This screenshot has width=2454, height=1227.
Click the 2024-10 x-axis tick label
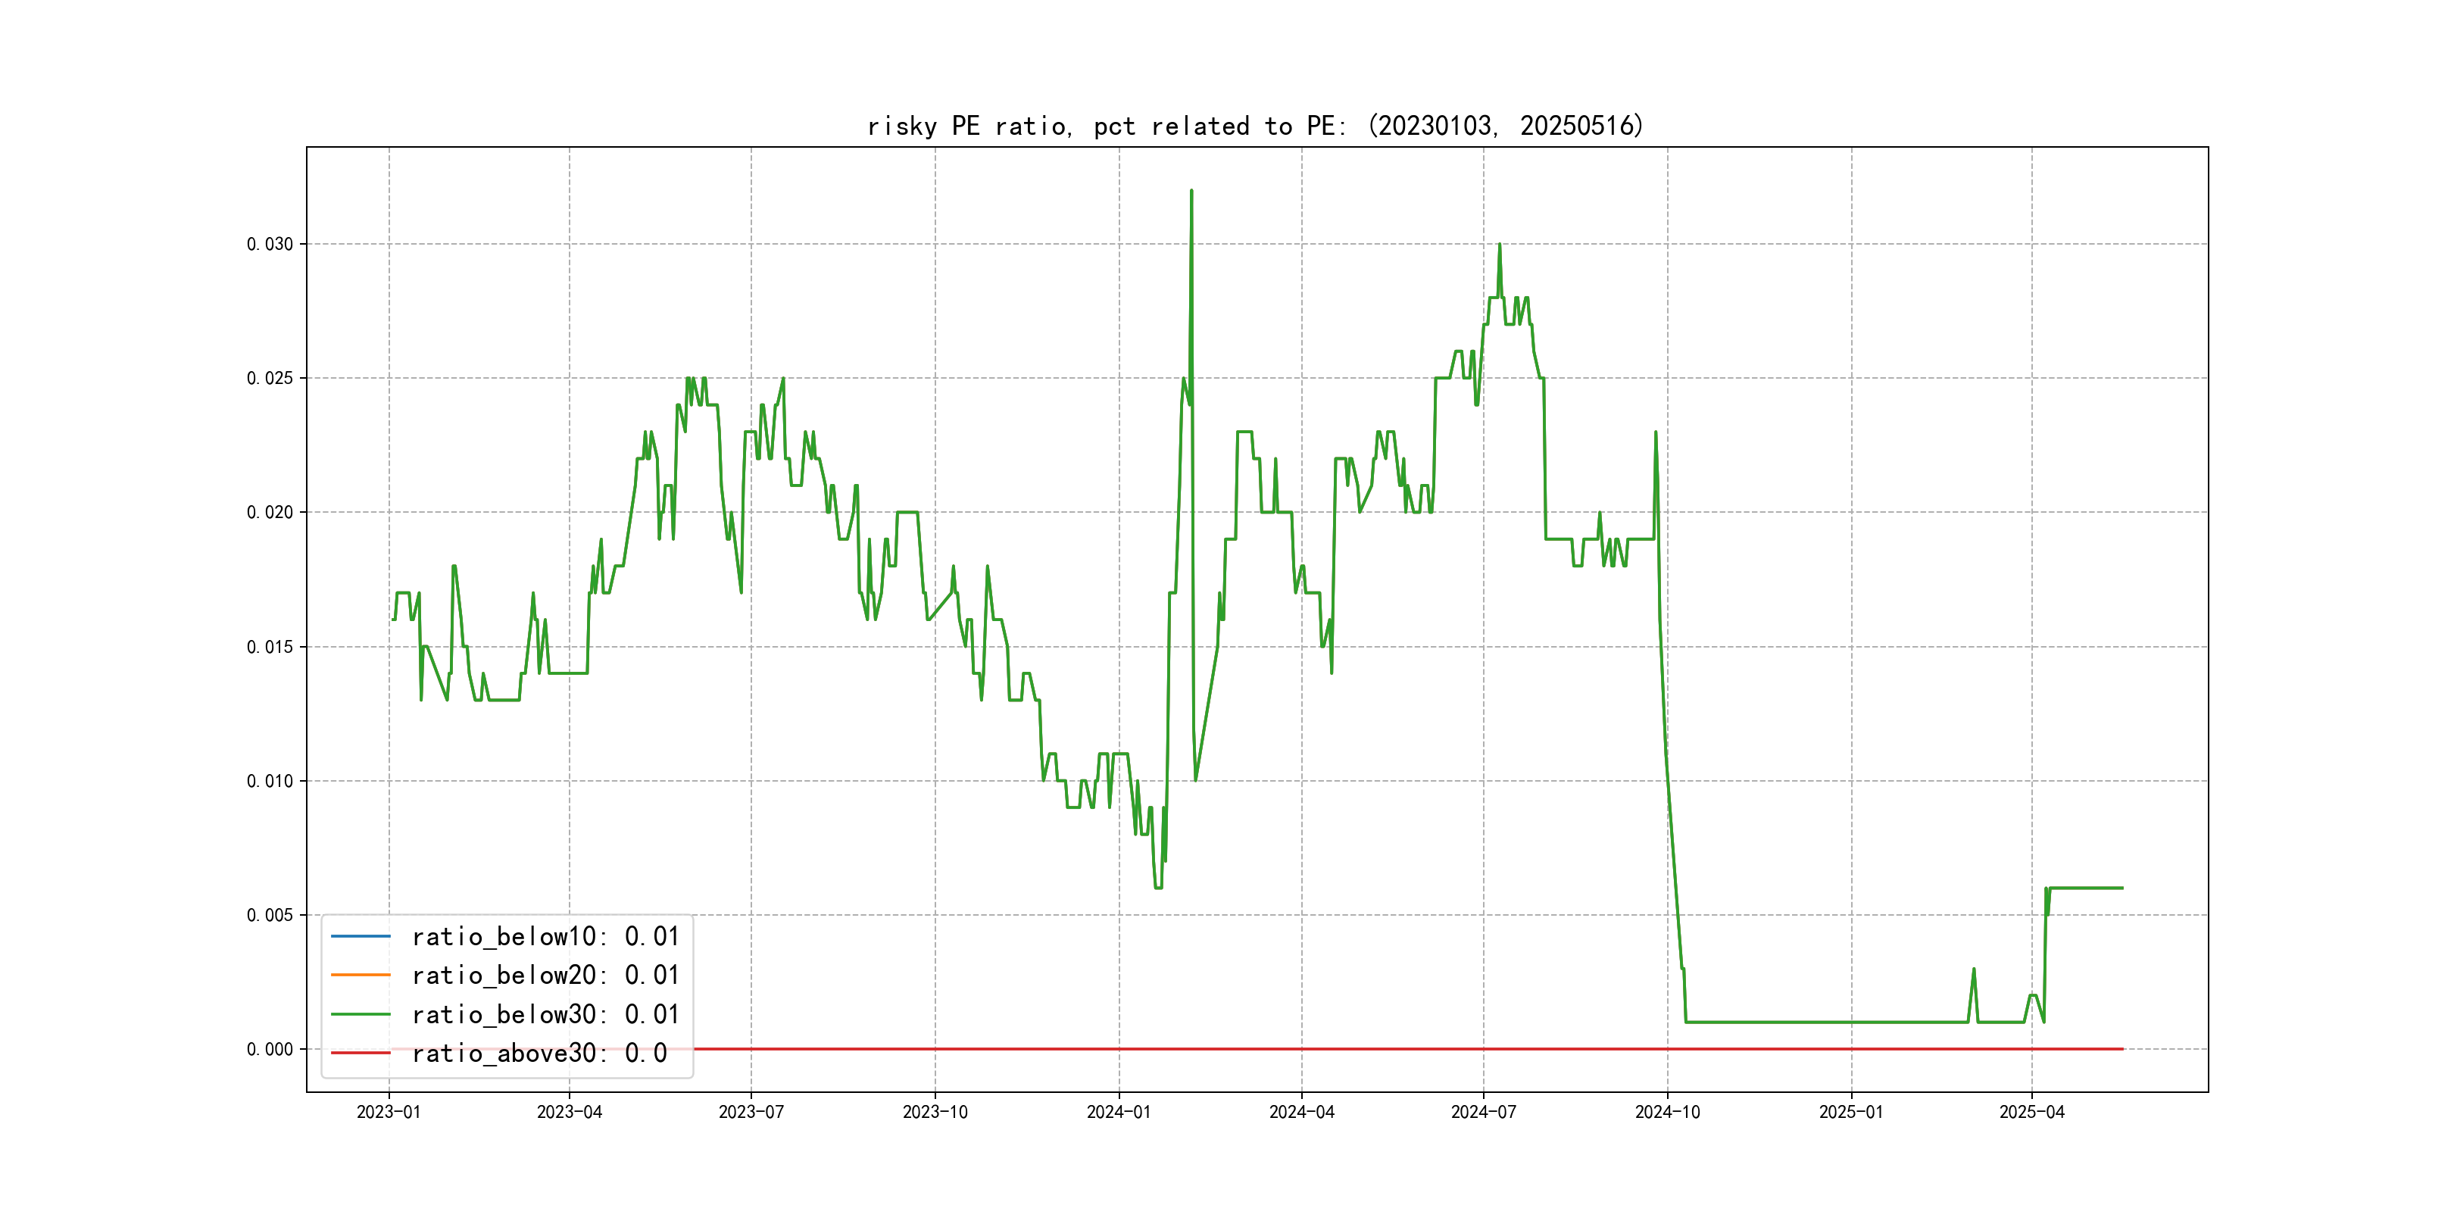click(1667, 1112)
